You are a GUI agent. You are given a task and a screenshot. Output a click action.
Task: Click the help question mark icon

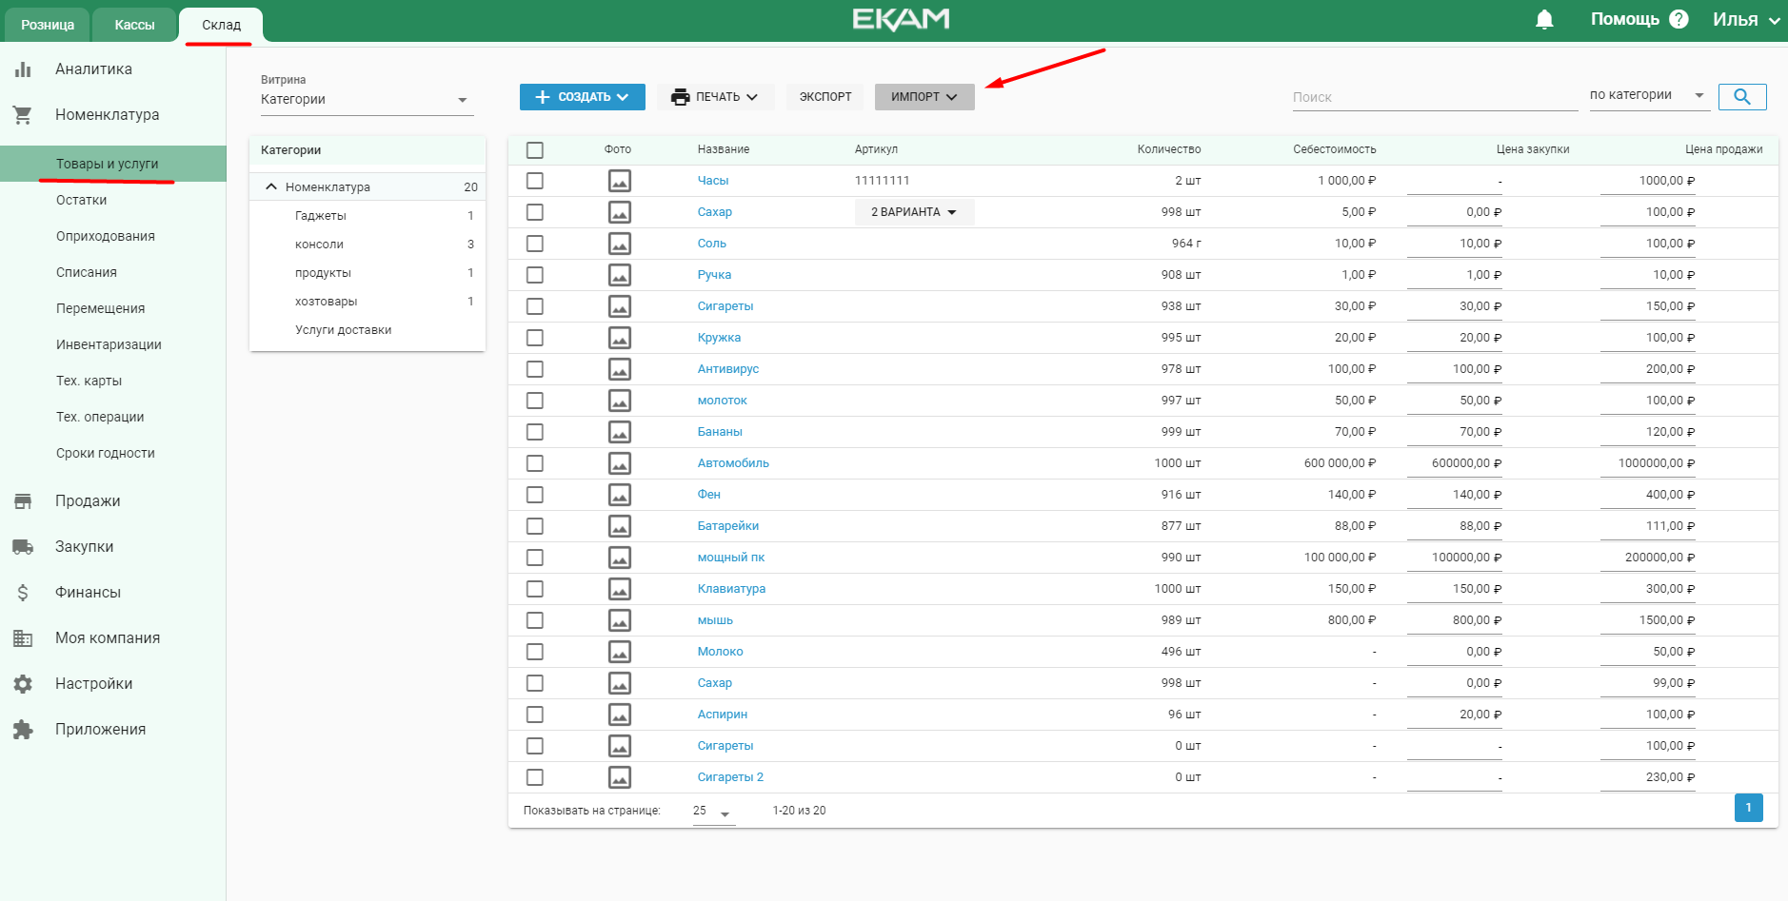[x=1679, y=19]
